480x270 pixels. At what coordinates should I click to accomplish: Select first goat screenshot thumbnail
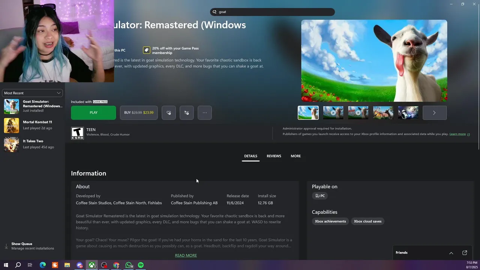(x=308, y=112)
